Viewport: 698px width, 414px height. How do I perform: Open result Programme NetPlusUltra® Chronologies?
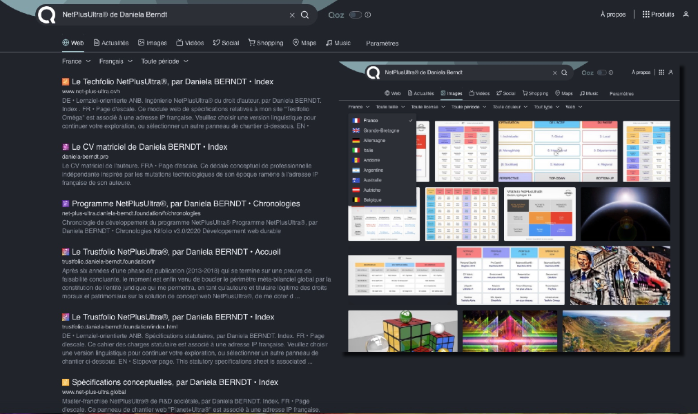[x=186, y=204]
